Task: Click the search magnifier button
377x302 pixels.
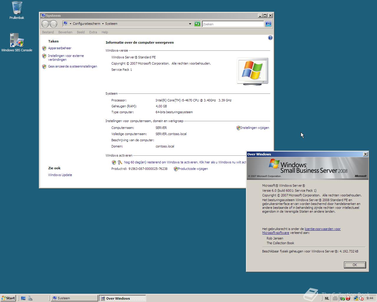Action: point(268,24)
